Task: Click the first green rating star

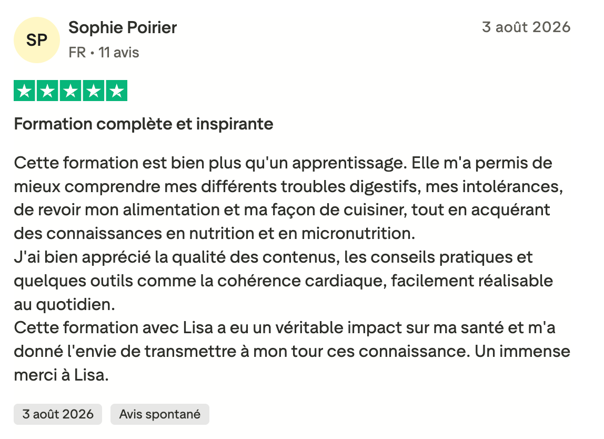Action: (x=24, y=91)
